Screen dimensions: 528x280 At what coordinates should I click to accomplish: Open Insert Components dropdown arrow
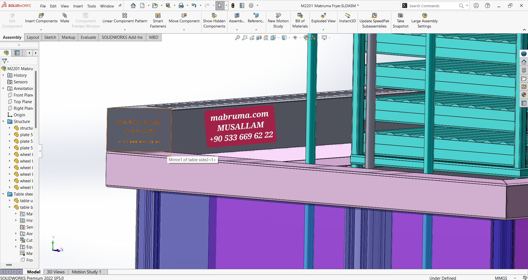[x=41, y=30]
